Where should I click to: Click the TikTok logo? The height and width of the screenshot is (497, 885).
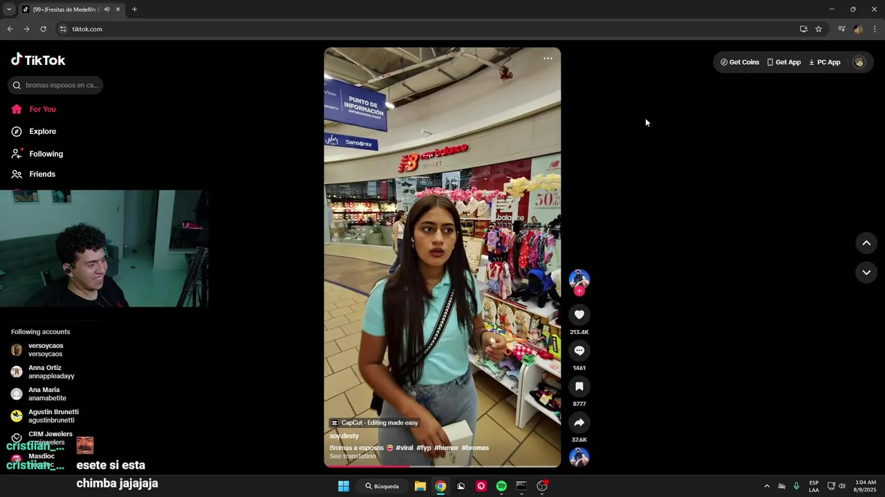point(38,60)
